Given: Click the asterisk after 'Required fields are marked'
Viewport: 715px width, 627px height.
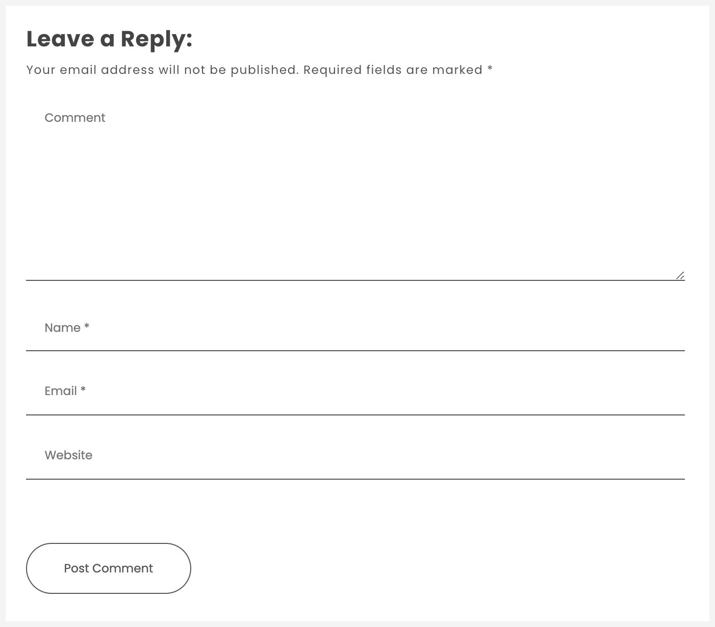Looking at the screenshot, I should click(490, 69).
